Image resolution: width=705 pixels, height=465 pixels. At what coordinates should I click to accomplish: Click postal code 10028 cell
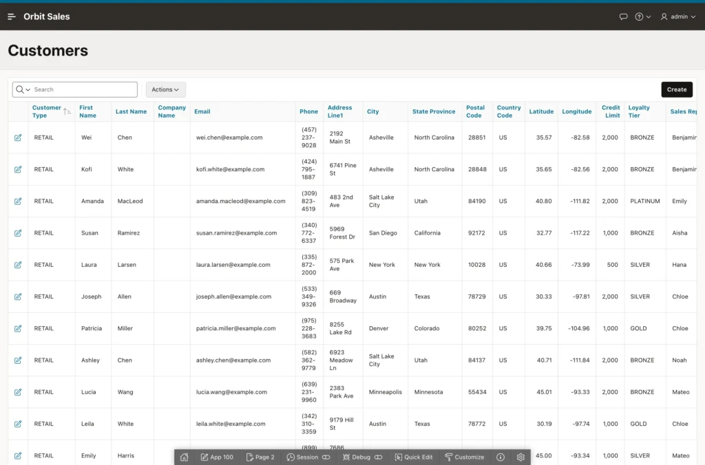(x=476, y=265)
